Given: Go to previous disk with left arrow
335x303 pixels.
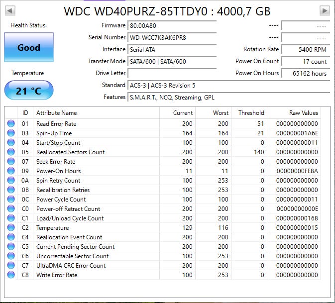Looking at the screenshot, I should [10, 10].
